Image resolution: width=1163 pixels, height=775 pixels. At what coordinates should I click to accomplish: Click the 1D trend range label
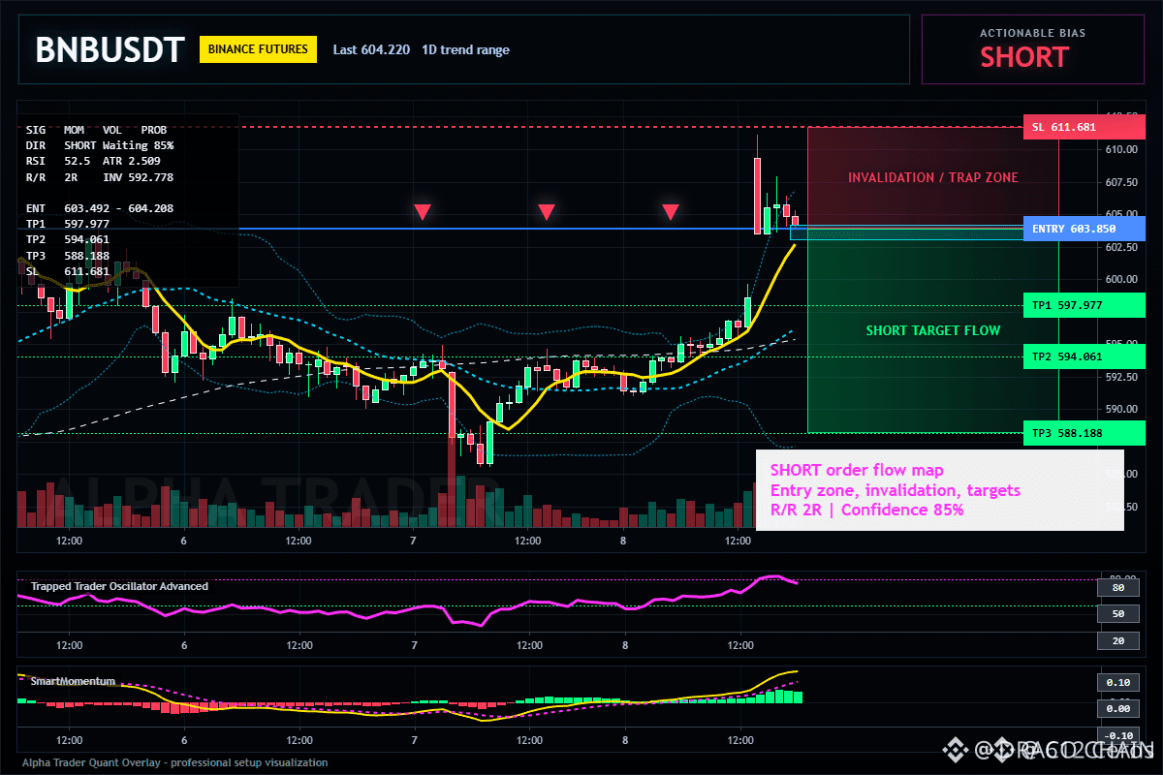click(x=465, y=49)
